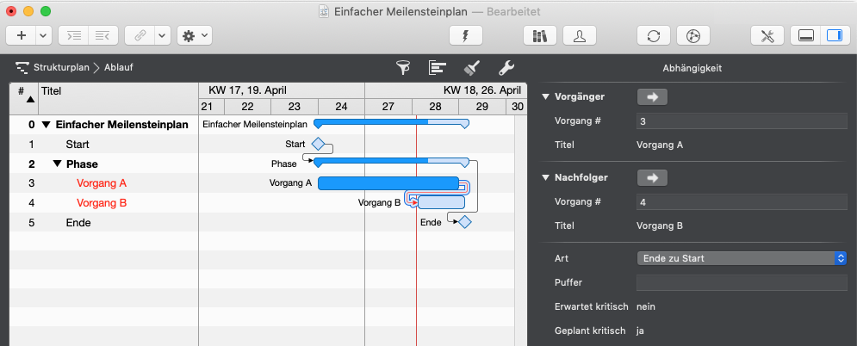Open the filter funnel icon
The width and height of the screenshot is (857, 346).
click(402, 67)
